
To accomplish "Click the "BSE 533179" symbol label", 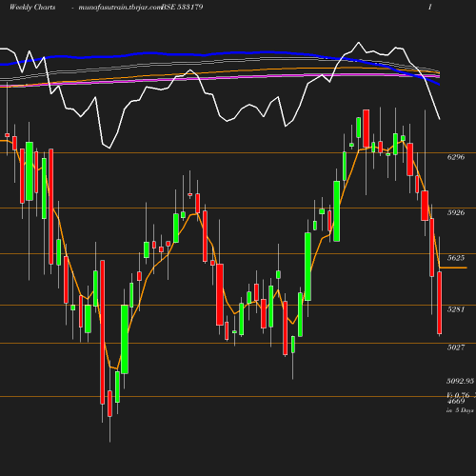I will (183, 8).
